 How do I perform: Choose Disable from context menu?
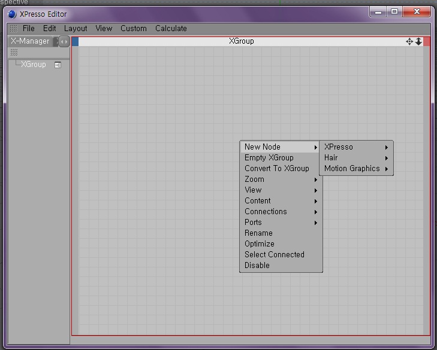point(281,266)
